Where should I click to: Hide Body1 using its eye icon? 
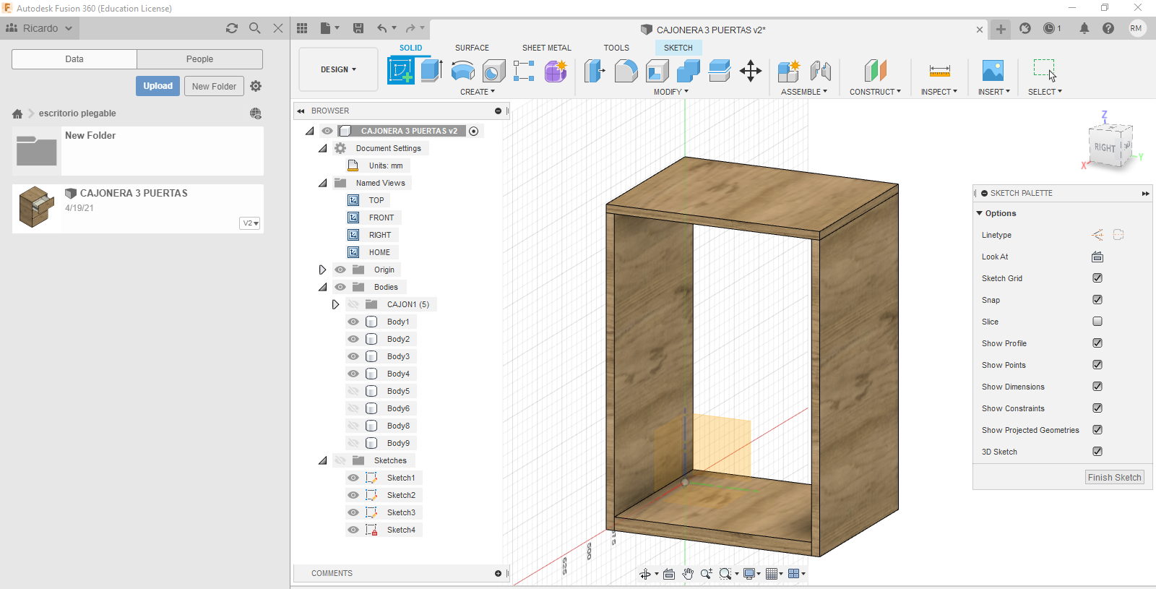click(x=353, y=322)
